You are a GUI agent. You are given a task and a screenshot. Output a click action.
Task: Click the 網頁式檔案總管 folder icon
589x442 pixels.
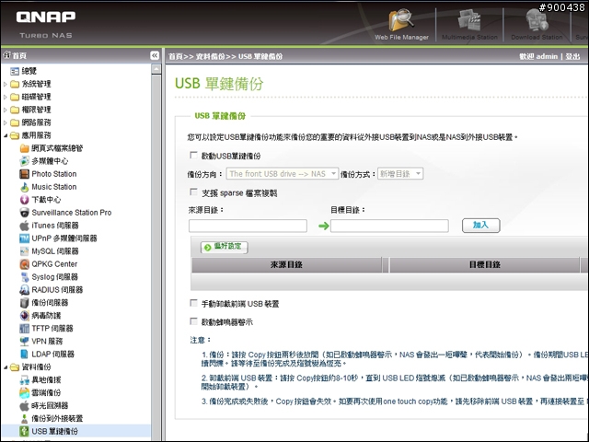coord(25,148)
